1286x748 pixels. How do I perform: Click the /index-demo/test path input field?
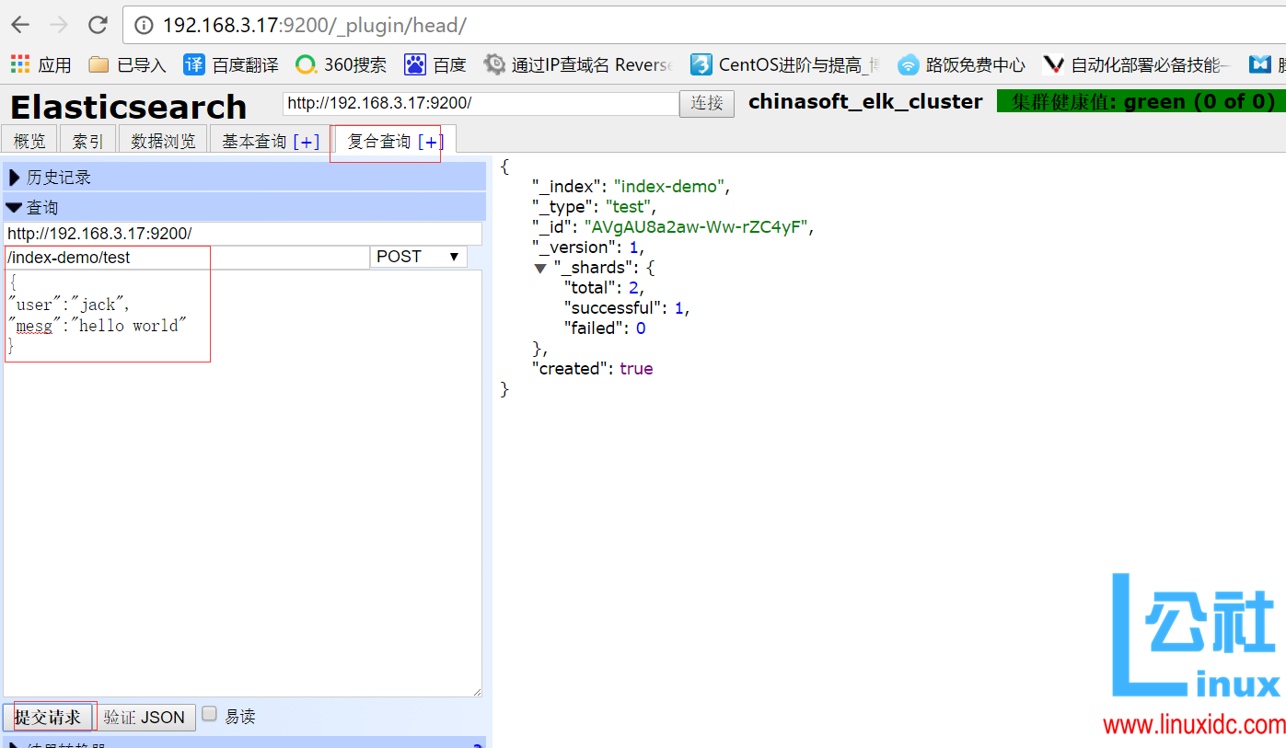tap(184, 258)
